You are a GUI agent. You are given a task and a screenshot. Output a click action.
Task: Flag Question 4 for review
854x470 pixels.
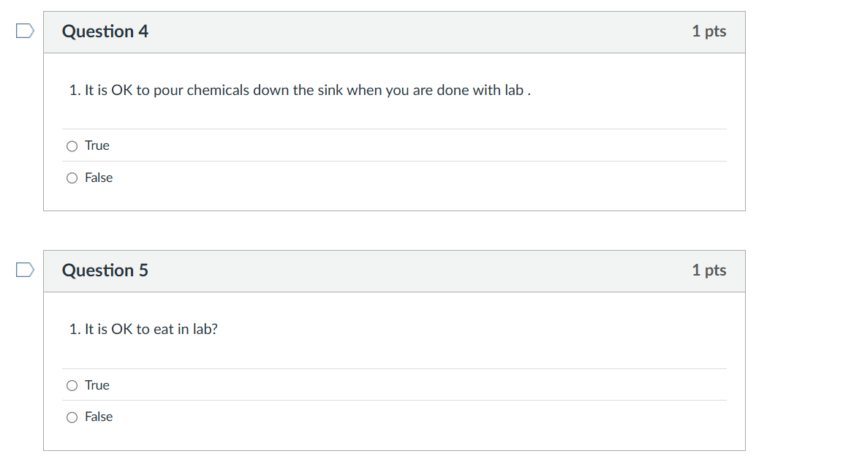pos(25,31)
